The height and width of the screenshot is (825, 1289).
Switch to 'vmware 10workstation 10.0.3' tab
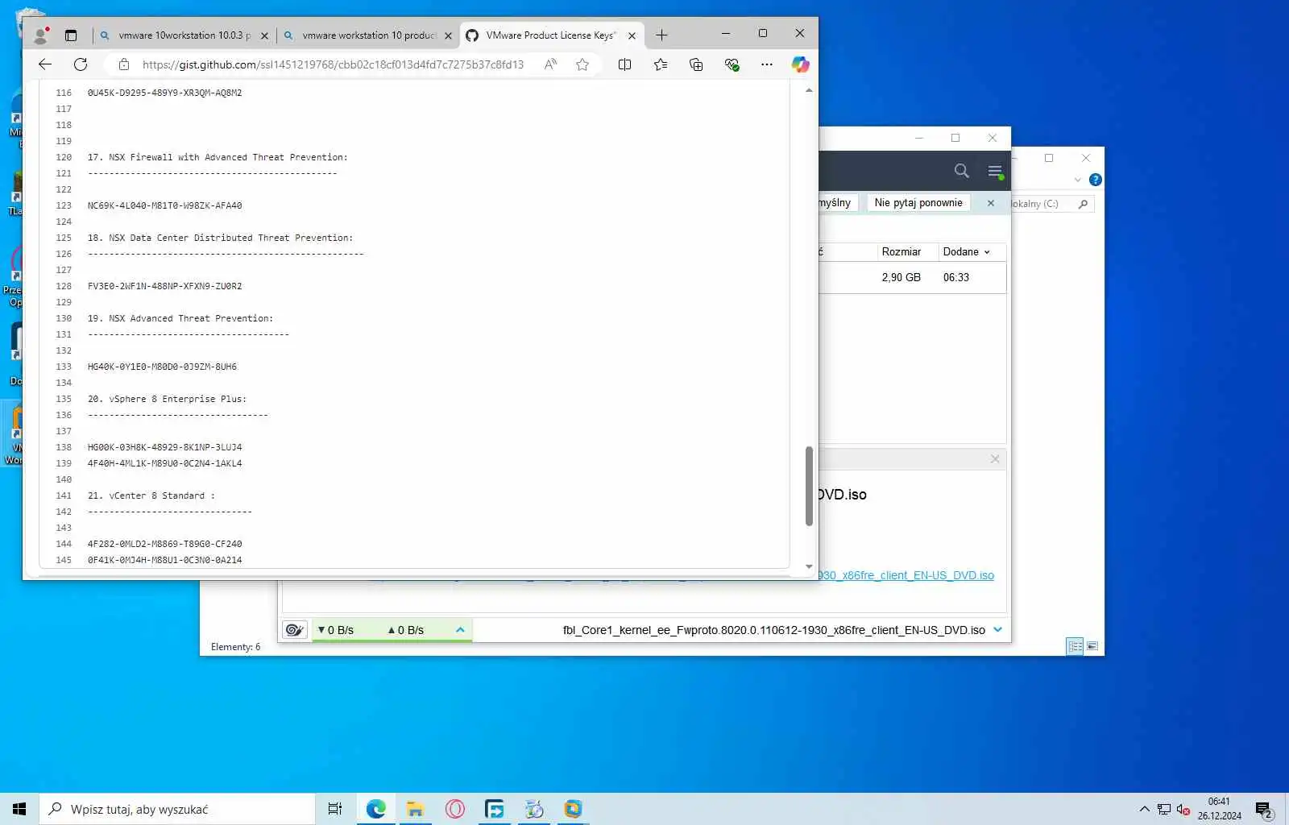[184, 35]
